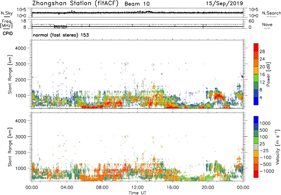The width and height of the screenshot is (281, 195).
Task: Click the 12 label on power colorbar
Action: 262,82
